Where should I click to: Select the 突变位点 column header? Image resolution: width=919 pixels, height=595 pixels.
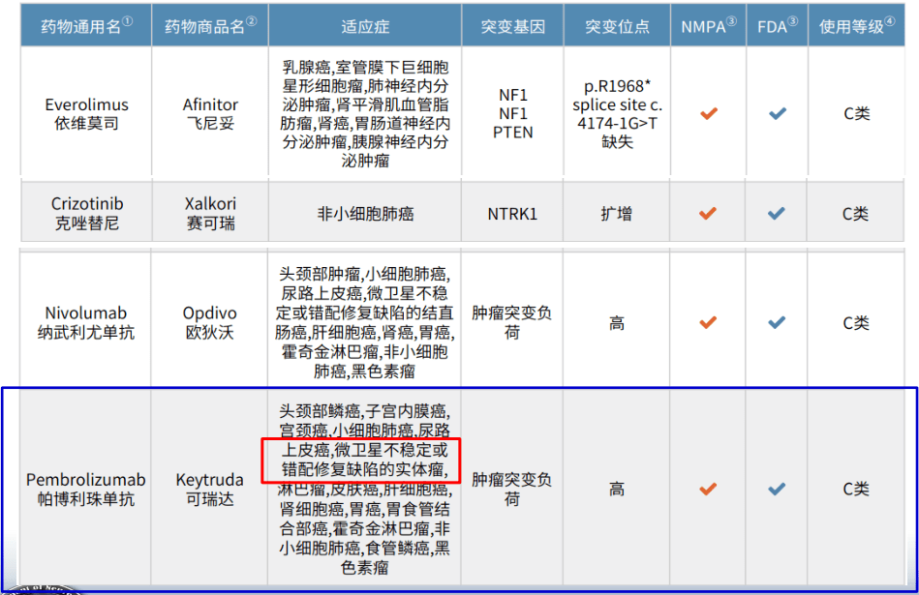tap(617, 26)
